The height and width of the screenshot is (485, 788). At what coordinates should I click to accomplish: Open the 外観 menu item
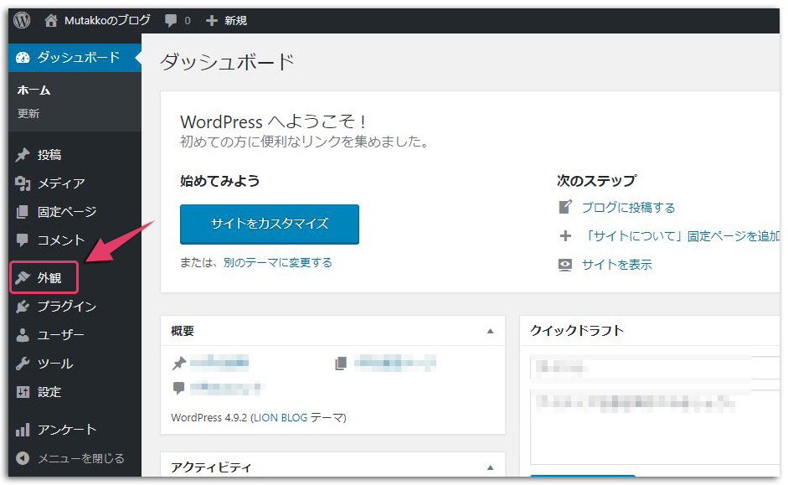[49, 278]
